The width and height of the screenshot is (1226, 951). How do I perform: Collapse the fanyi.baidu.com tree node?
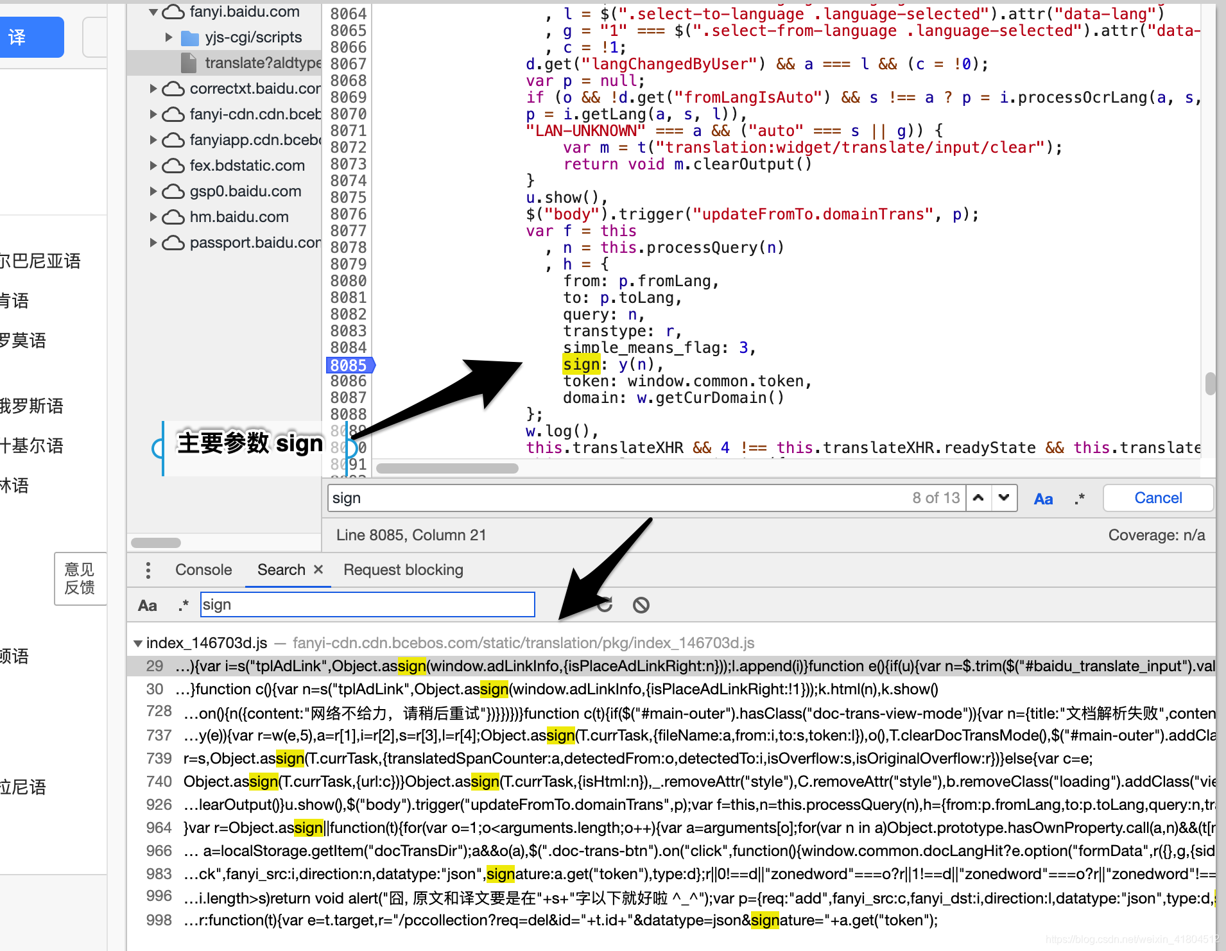pos(153,12)
